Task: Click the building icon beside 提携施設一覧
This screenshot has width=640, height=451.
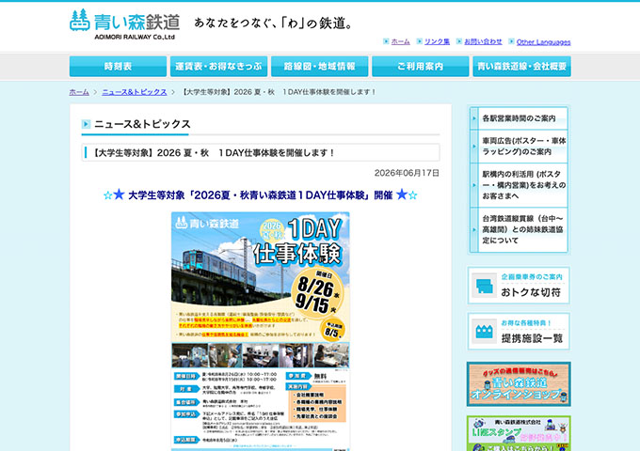Action: pos(484,332)
